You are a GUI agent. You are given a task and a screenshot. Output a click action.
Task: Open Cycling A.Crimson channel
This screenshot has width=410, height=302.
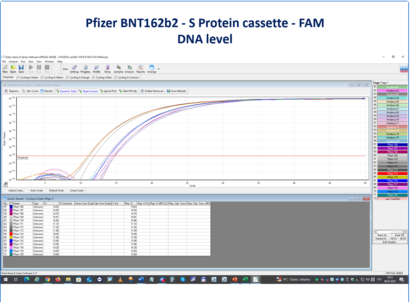pyautogui.click(x=126, y=77)
